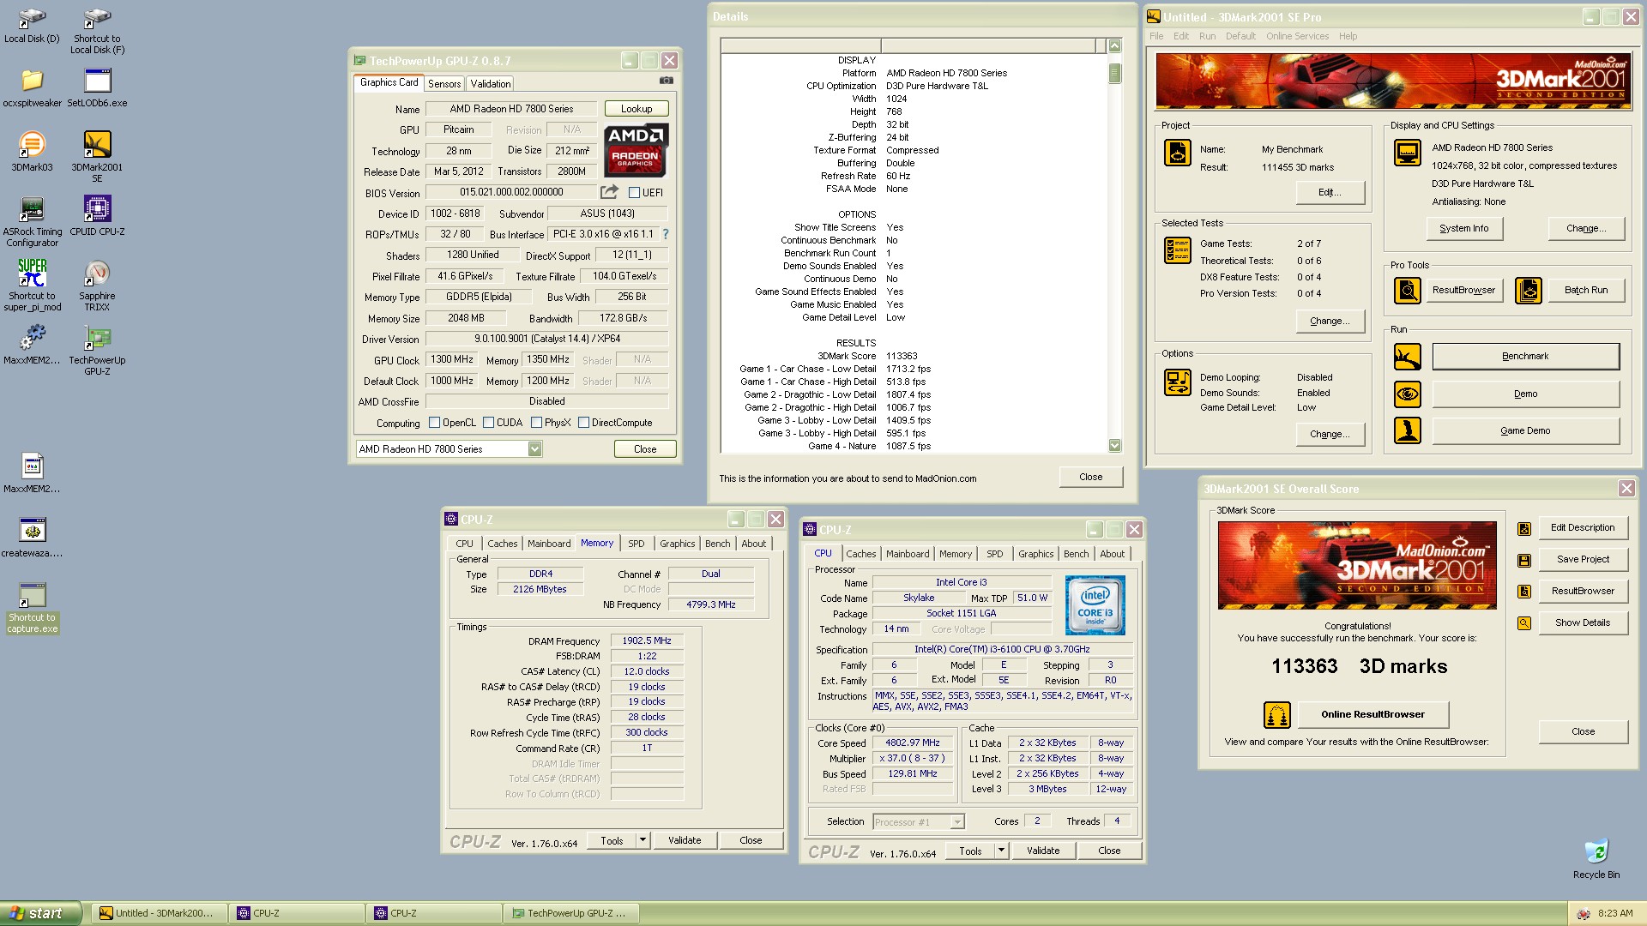The height and width of the screenshot is (926, 1647).
Task: Select Shortcut to capture.exe icon
Action: (x=32, y=608)
